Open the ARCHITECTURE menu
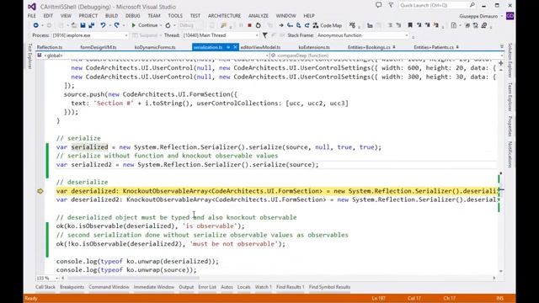Screen dimensions: 539x303 pyautogui.click(x=225, y=16)
